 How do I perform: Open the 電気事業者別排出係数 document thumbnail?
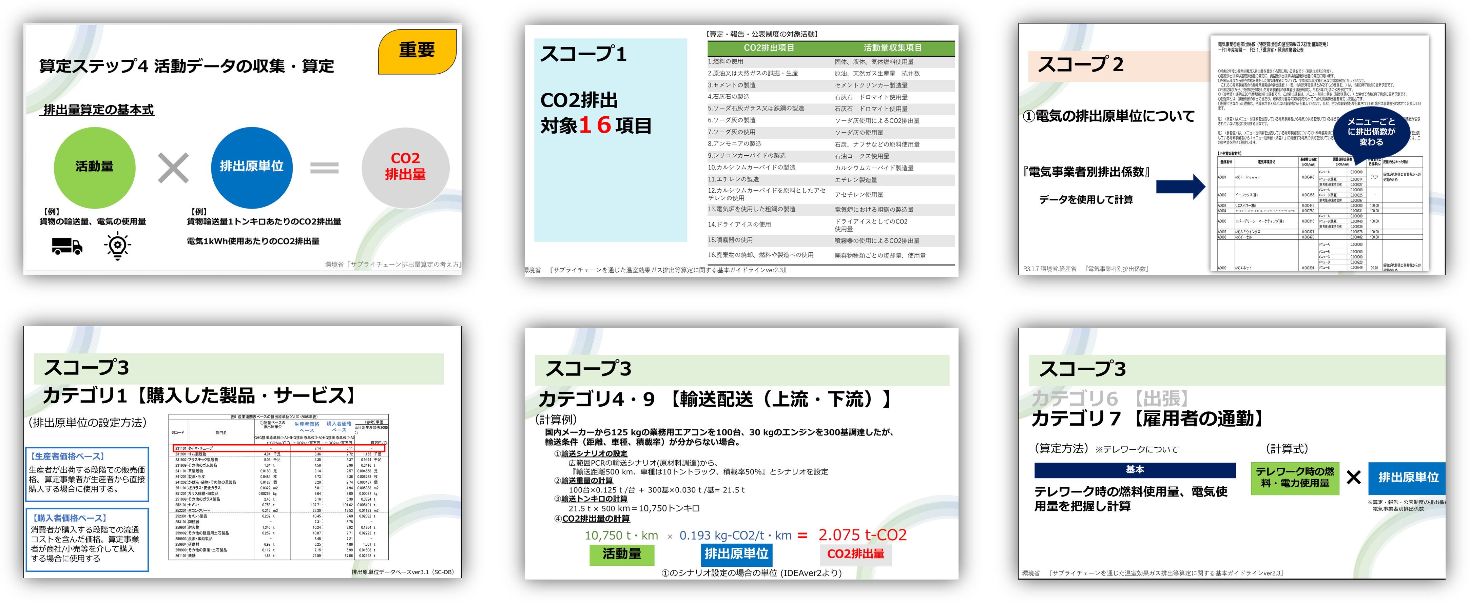(x=1319, y=154)
